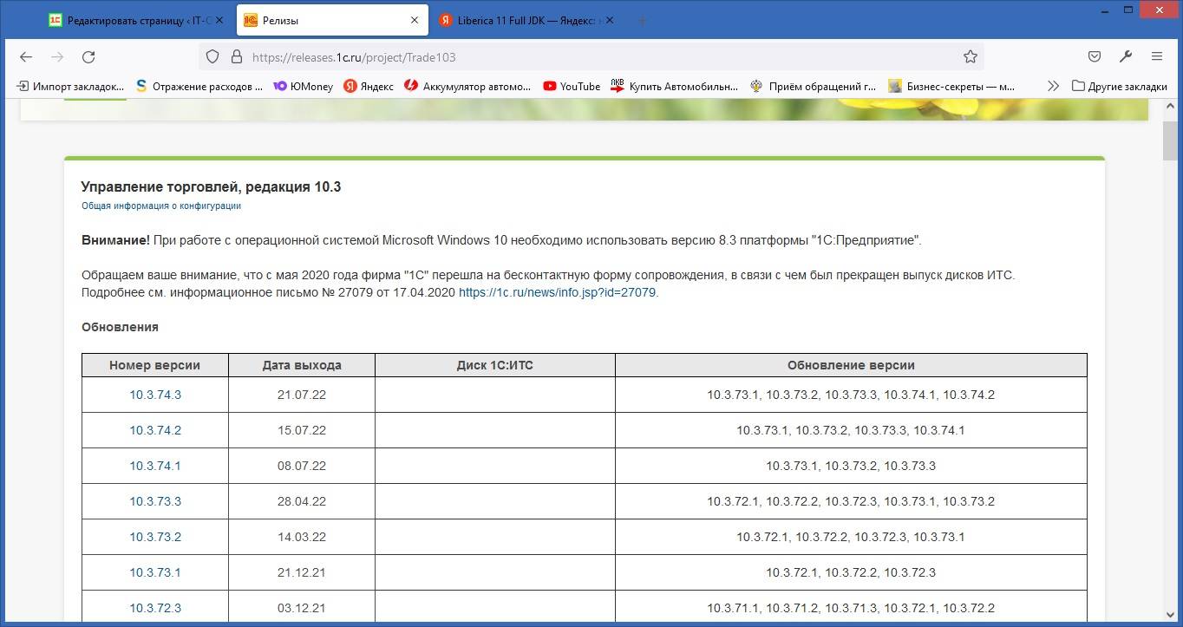Open the tracking protection shield icon
The height and width of the screenshot is (627, 1183).
click(212, 57)
